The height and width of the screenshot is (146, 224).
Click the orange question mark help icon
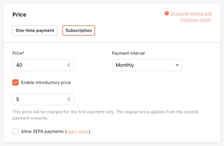point(167,13)
